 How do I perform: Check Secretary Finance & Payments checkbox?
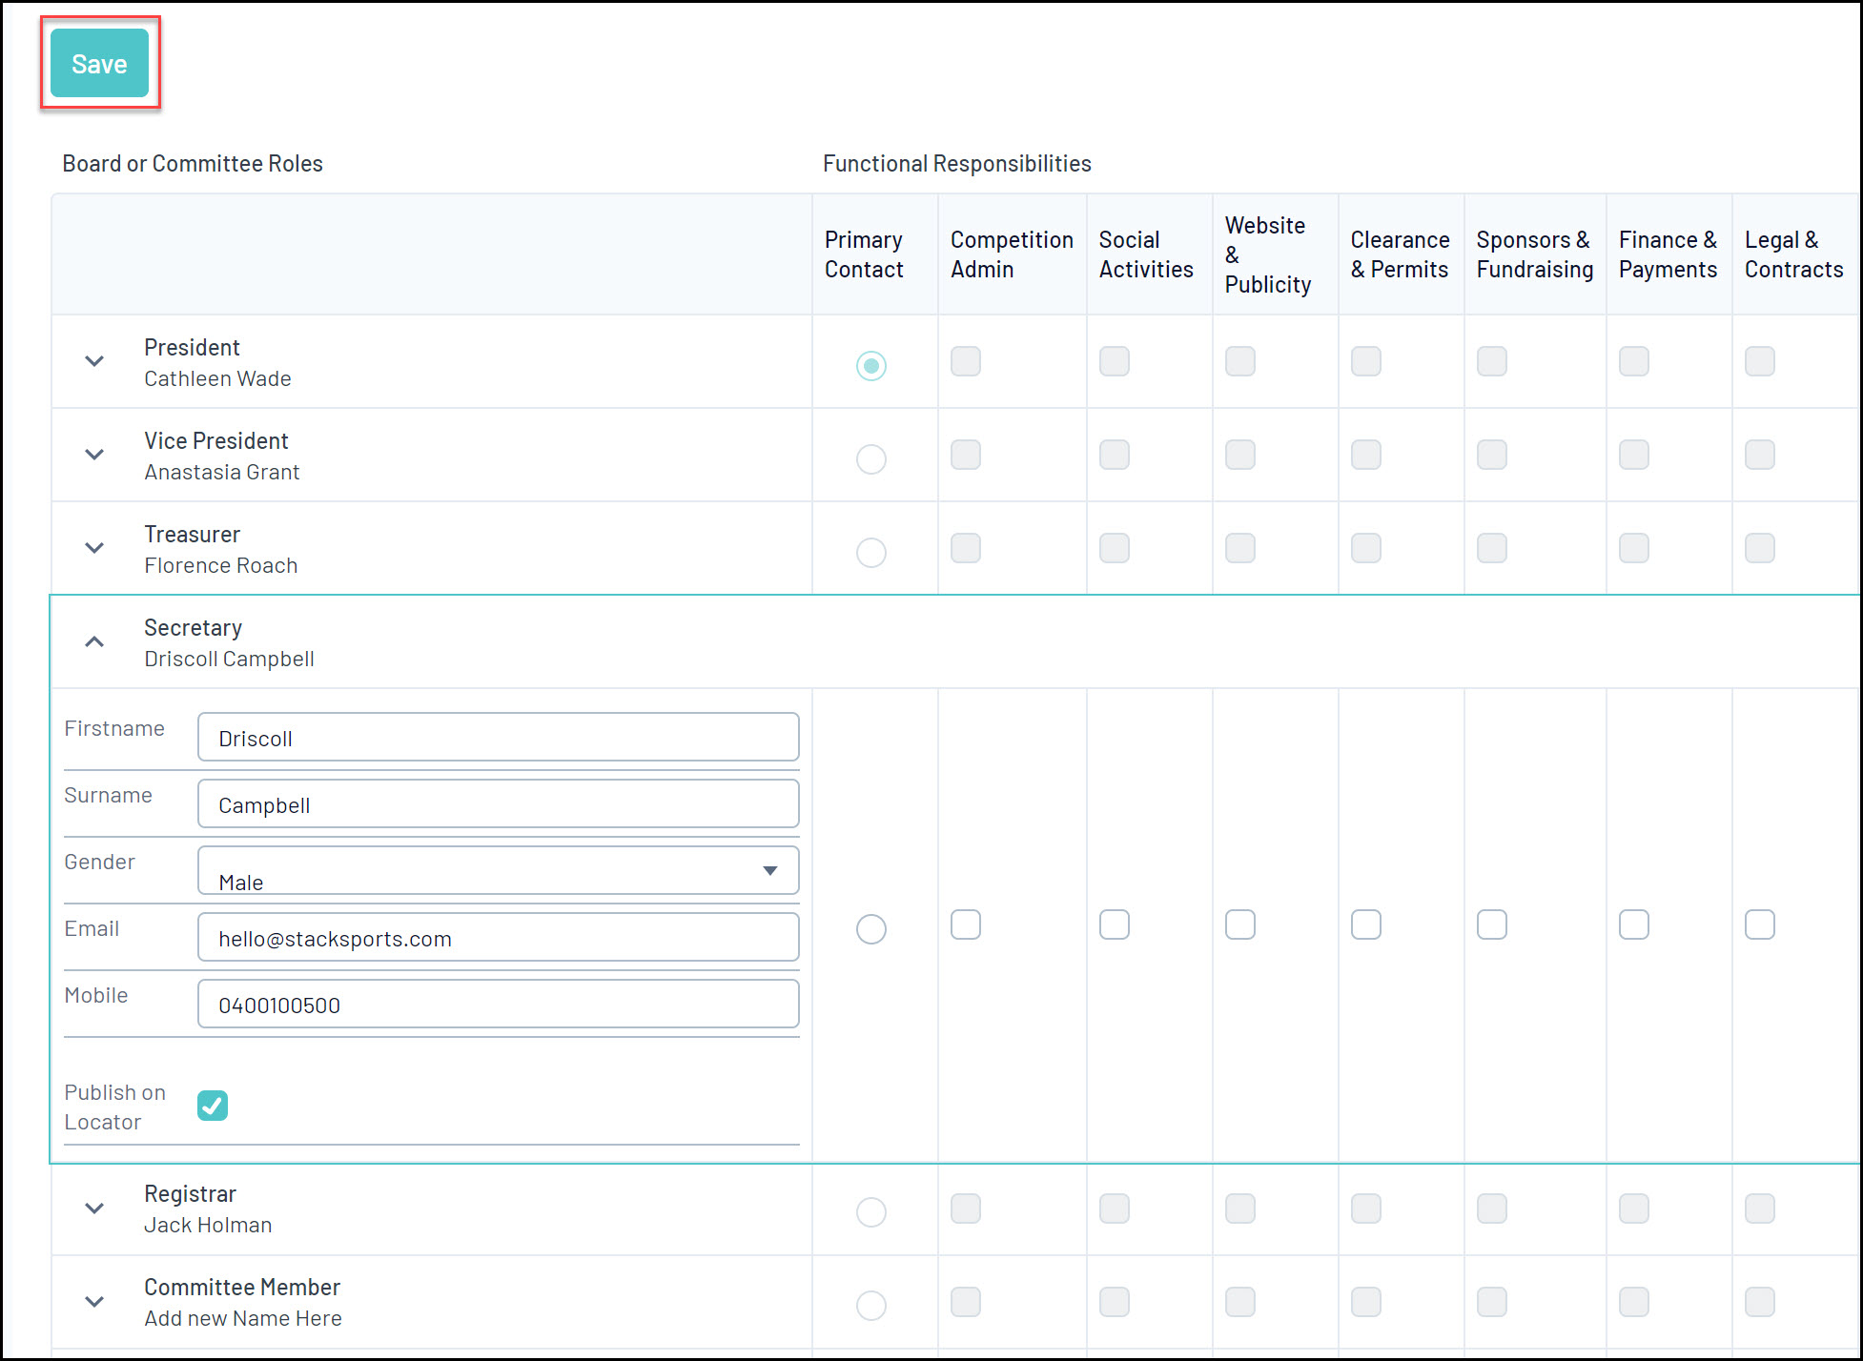point(1633,924)
